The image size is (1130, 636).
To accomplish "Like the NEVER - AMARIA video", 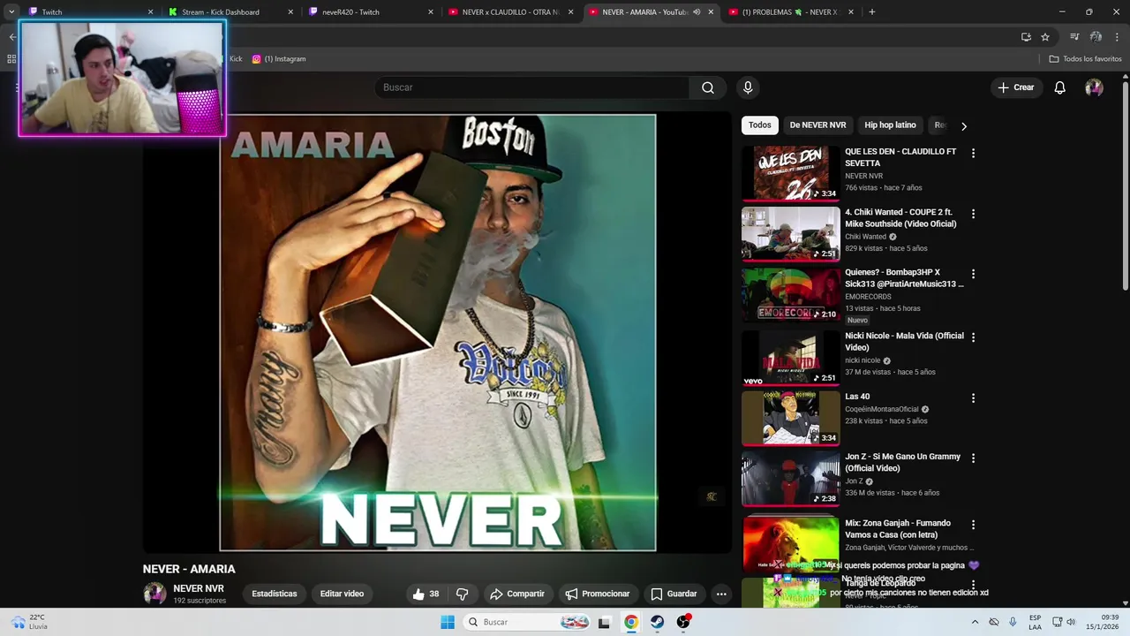I will [x=426, y=594].
